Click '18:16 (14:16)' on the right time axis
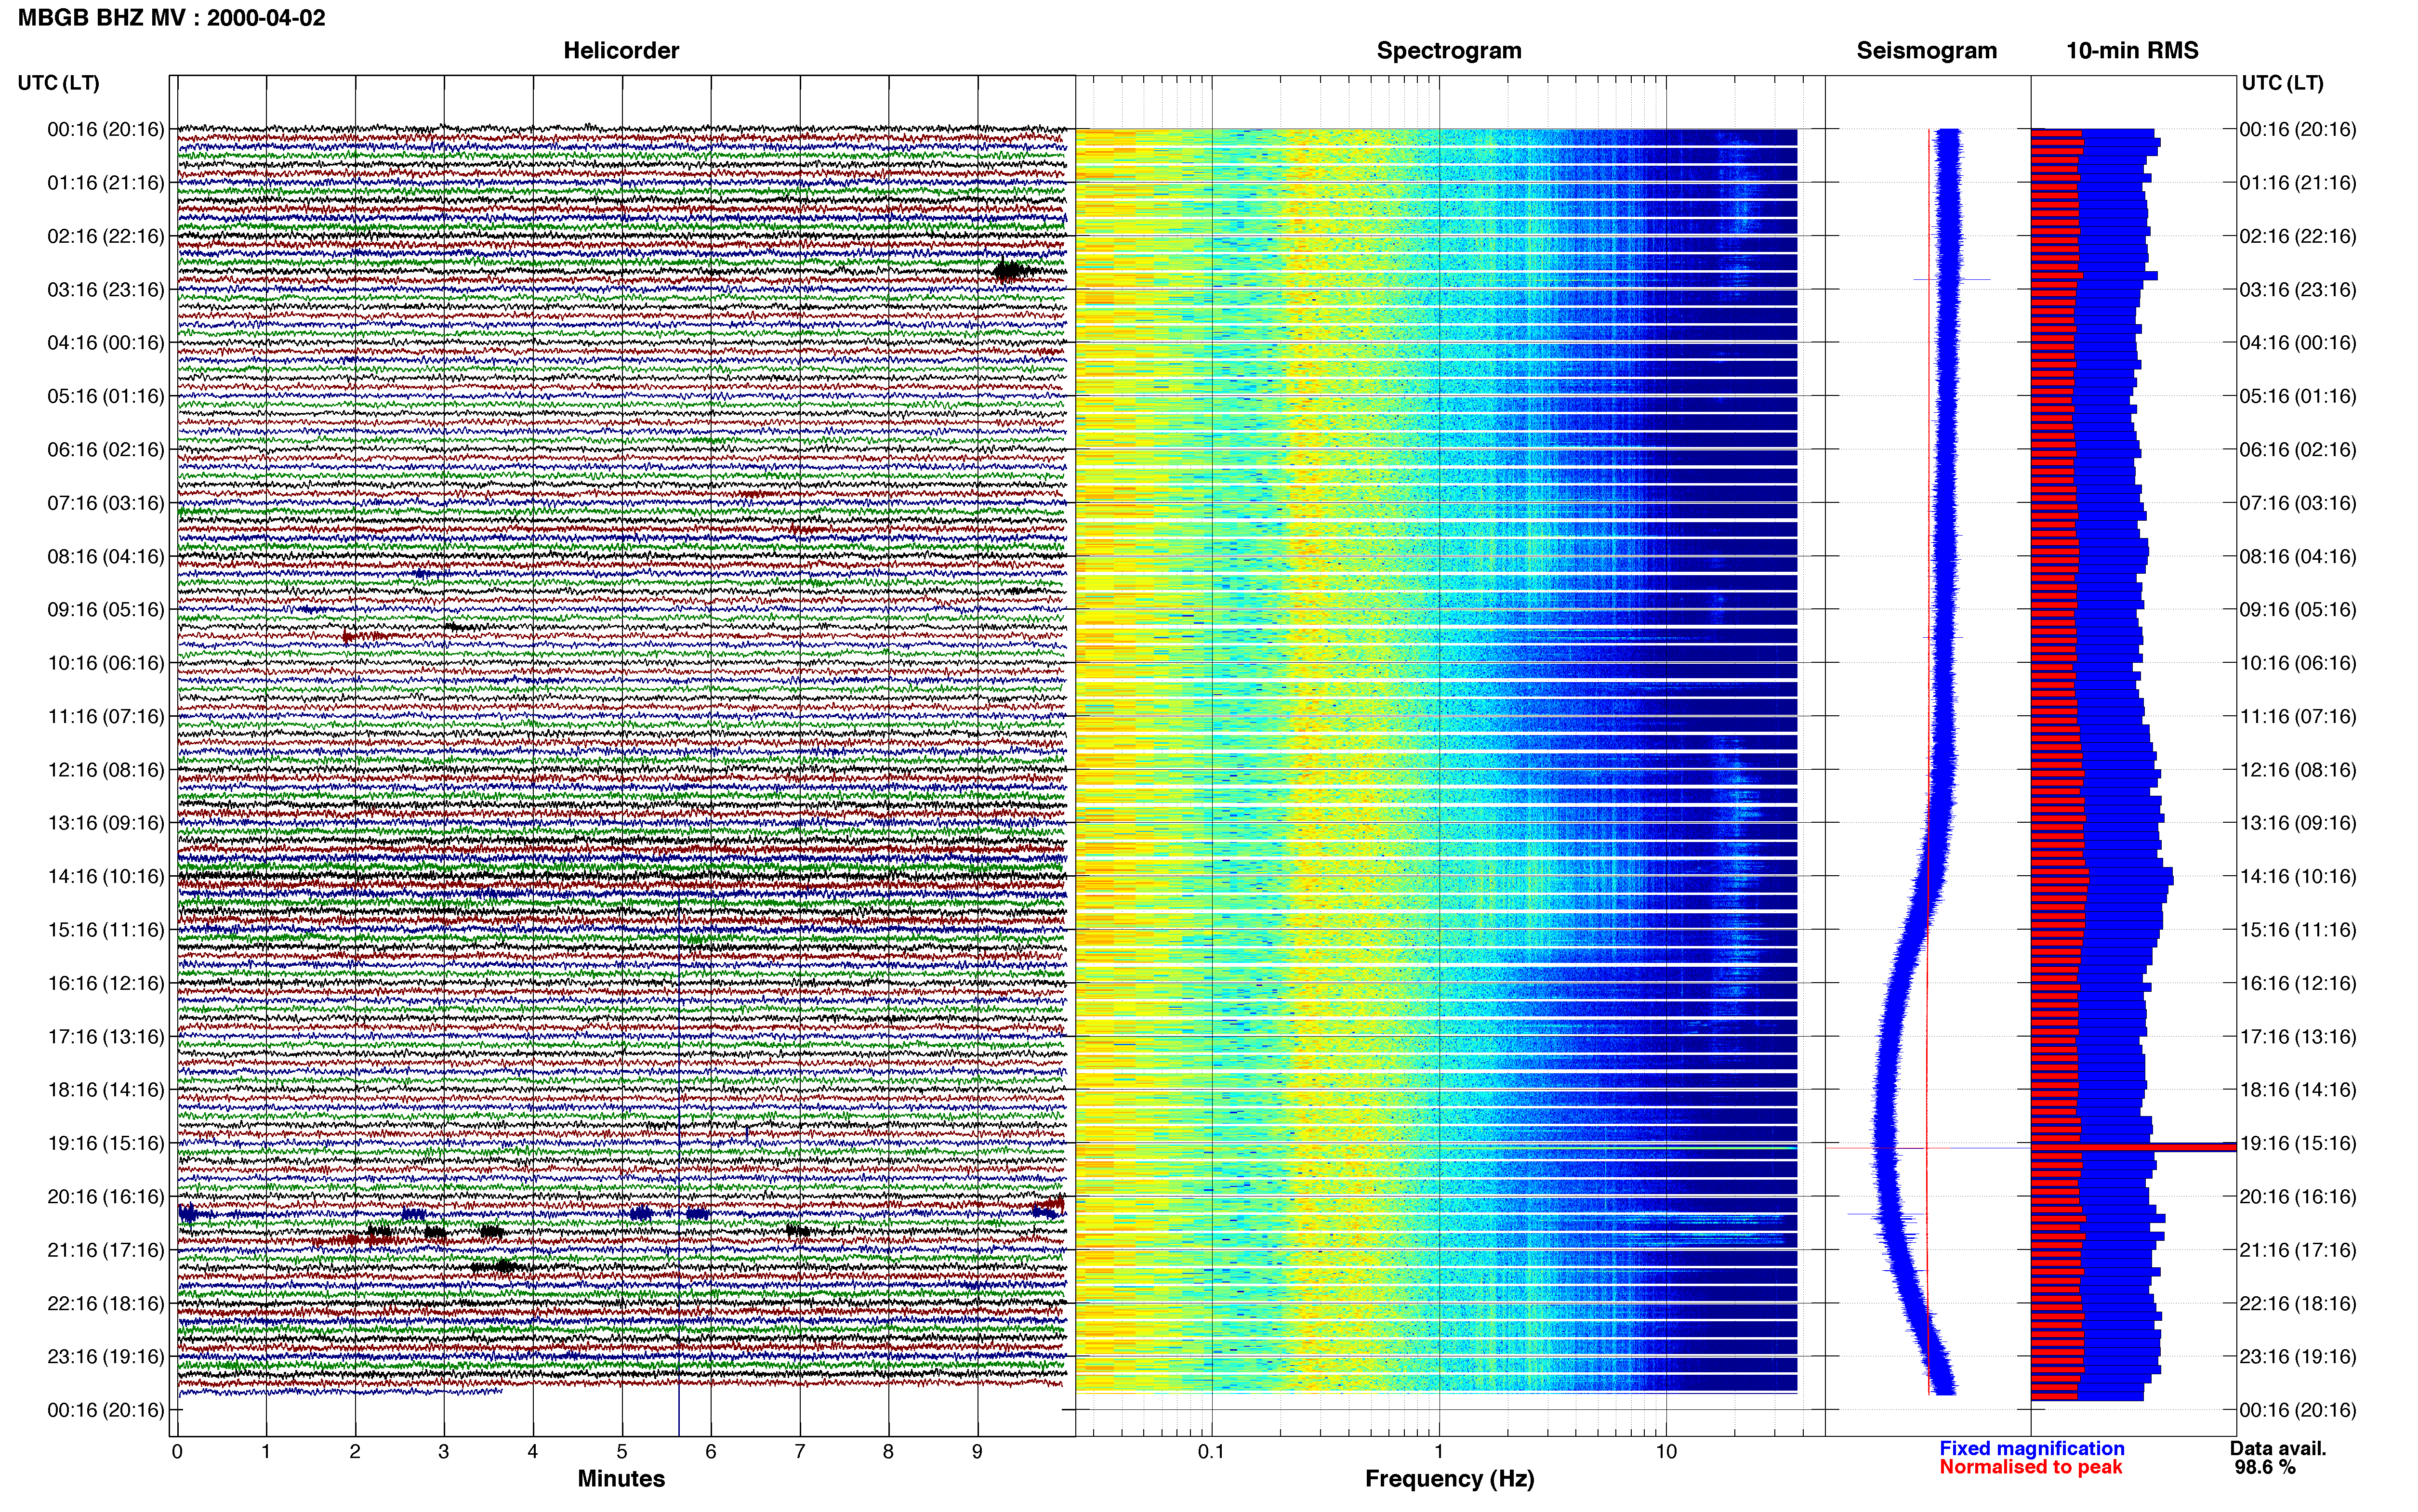The image size is (2418, 1512). click(2298, 1090)
